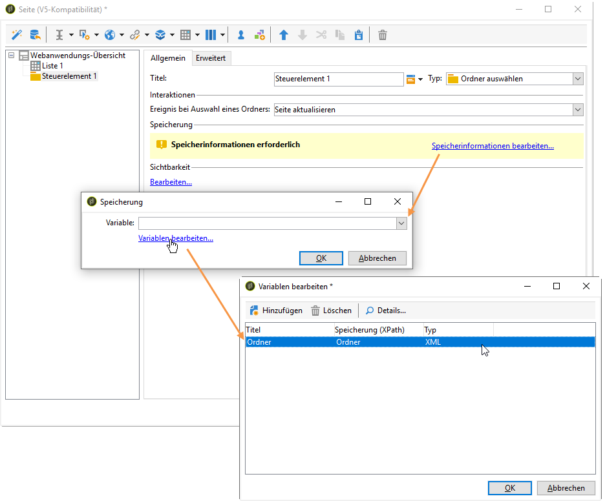Click Variablen bearbeiten link

coord(176,238)
